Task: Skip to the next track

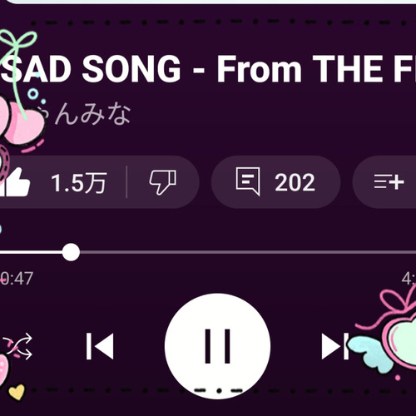Action: click(x=335, y=346)
